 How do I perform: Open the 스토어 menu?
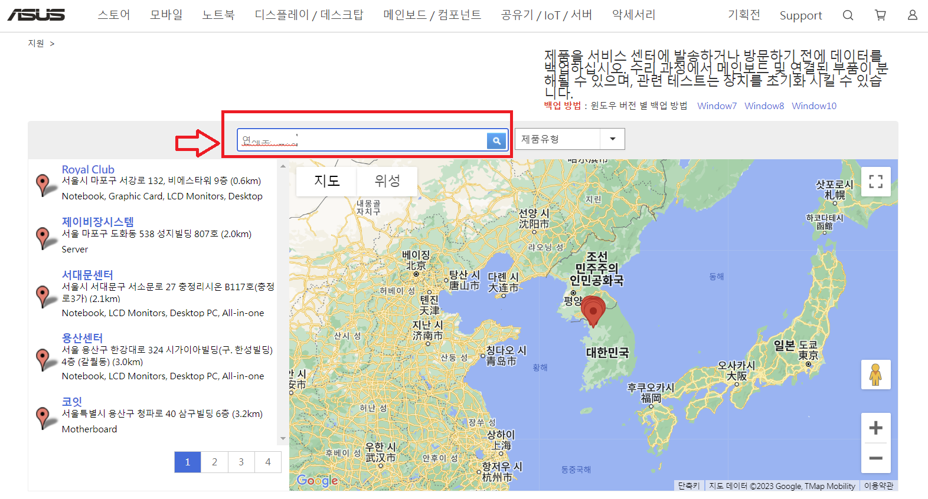coord(114,15)
